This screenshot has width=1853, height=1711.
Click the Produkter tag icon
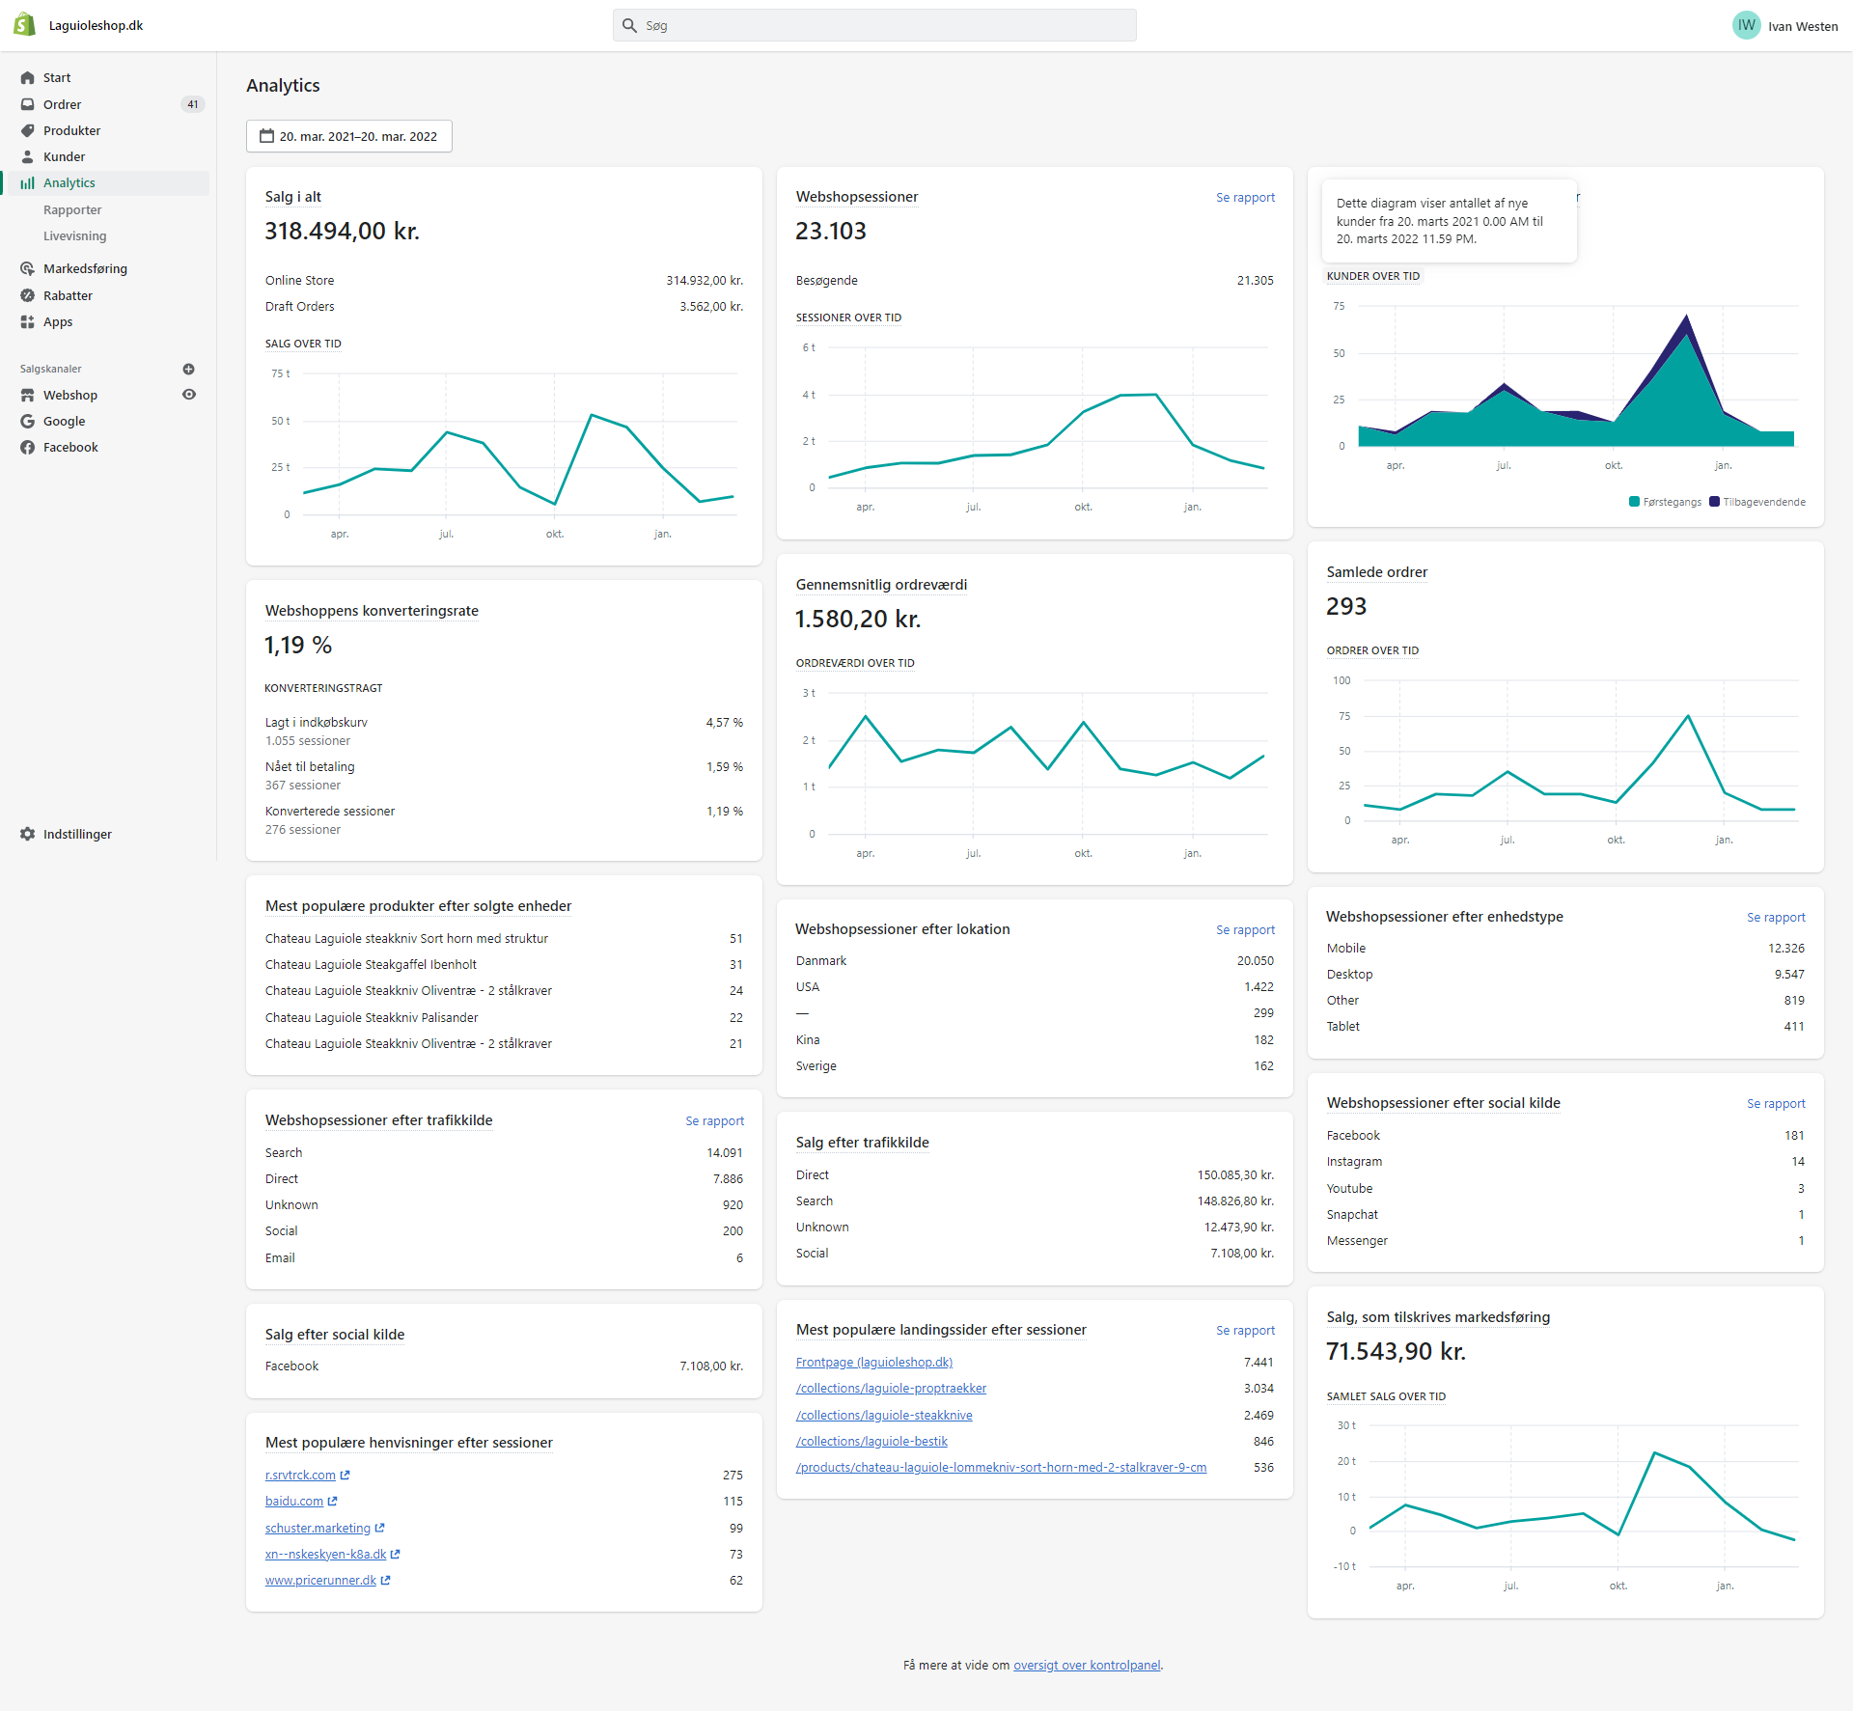(x=27, y=130)
